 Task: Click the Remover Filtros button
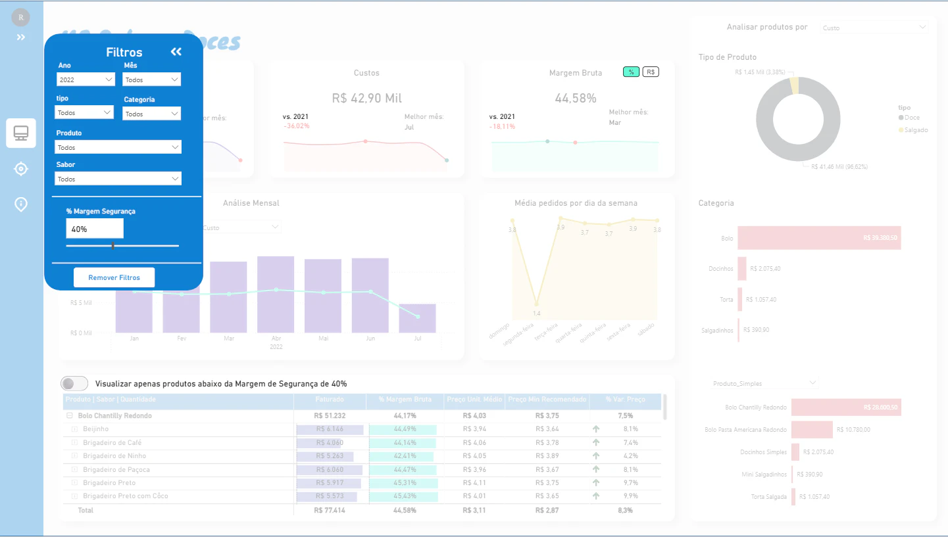pos(114,277)
